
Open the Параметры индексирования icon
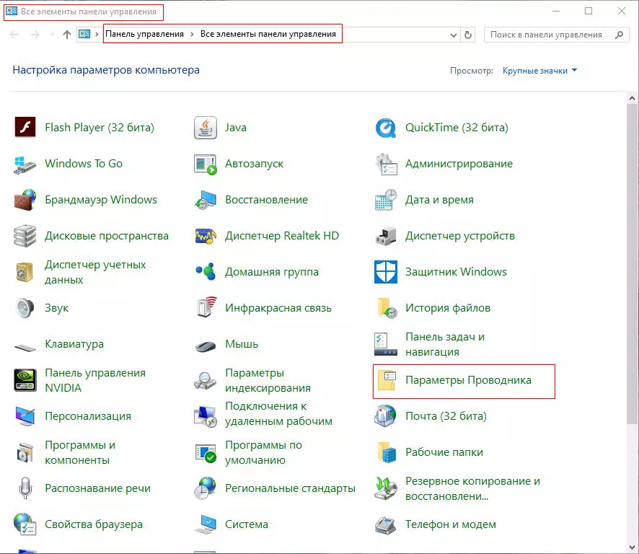[x=206, y=380]
